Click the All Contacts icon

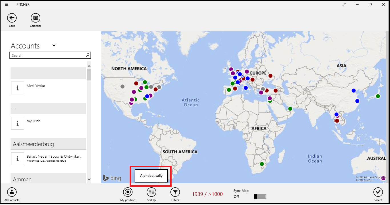[x=12, y=192]
